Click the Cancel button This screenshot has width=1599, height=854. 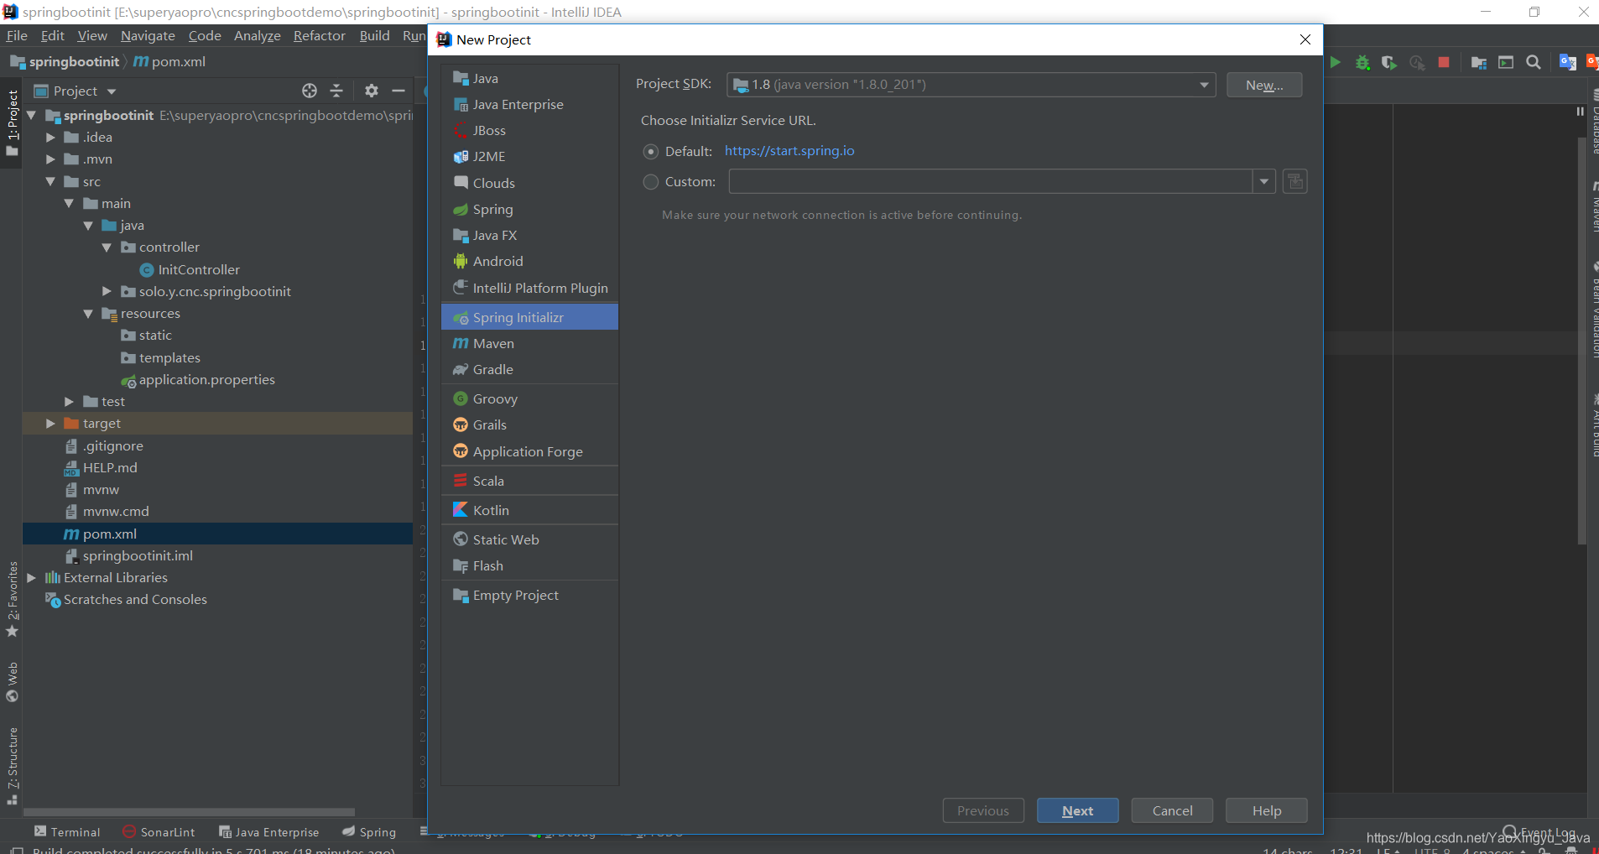[1172, 810]
